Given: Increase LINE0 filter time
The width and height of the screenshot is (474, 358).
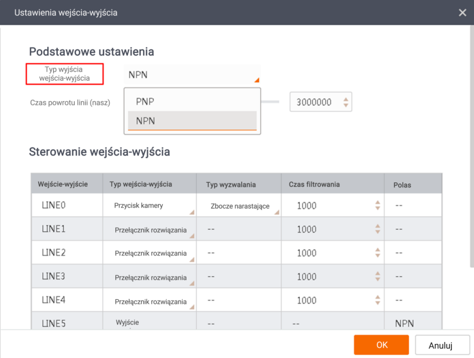Looking at the screenshot, I should pyautogui.click(x=378, y=202).
